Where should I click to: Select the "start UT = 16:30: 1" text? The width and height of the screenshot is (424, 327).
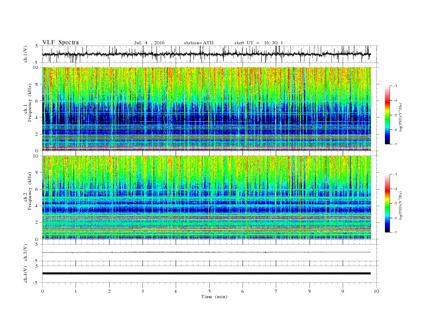259,43
